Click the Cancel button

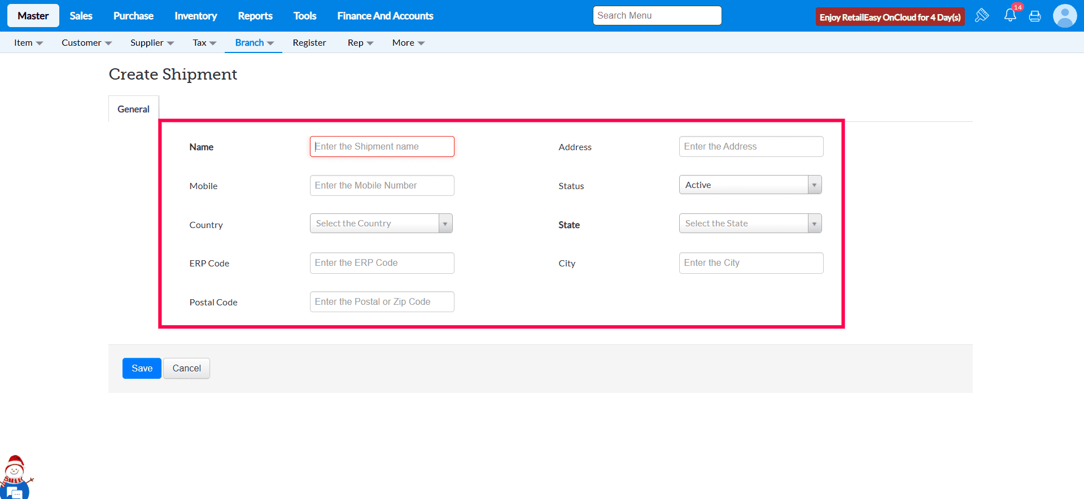[186, 368]
